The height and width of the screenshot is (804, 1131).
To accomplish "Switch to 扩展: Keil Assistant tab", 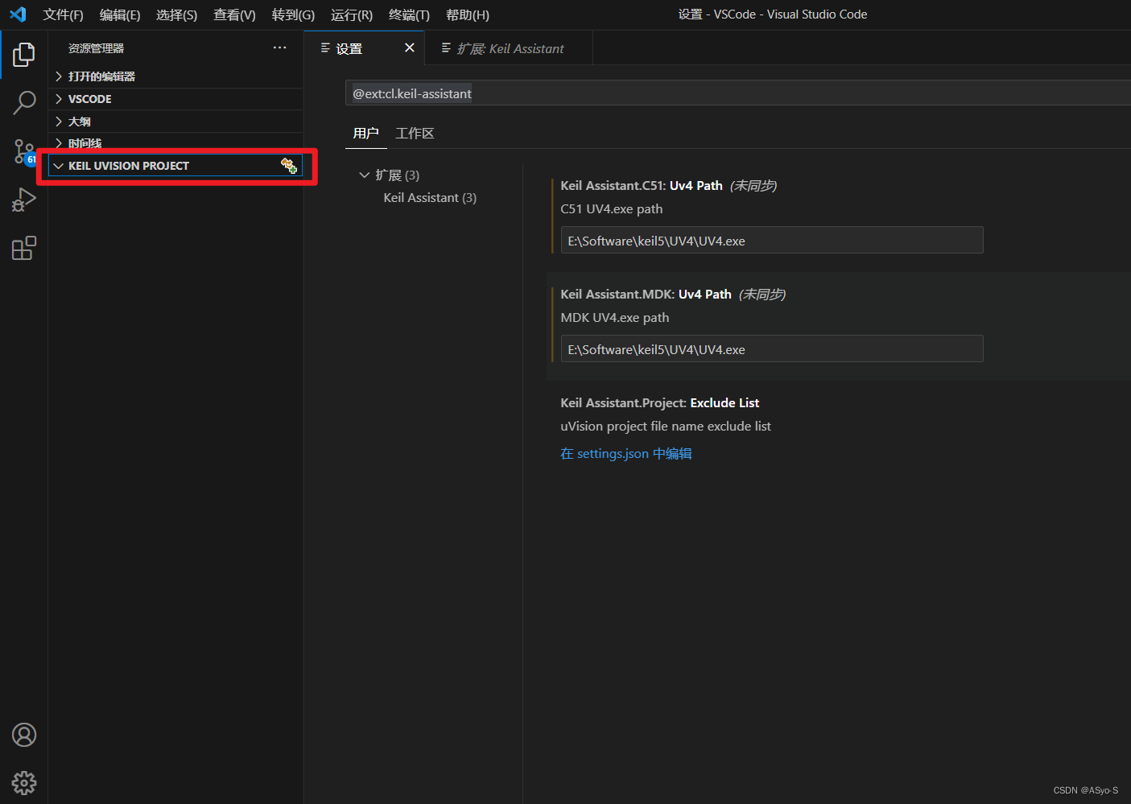I will tap(510, 48).
